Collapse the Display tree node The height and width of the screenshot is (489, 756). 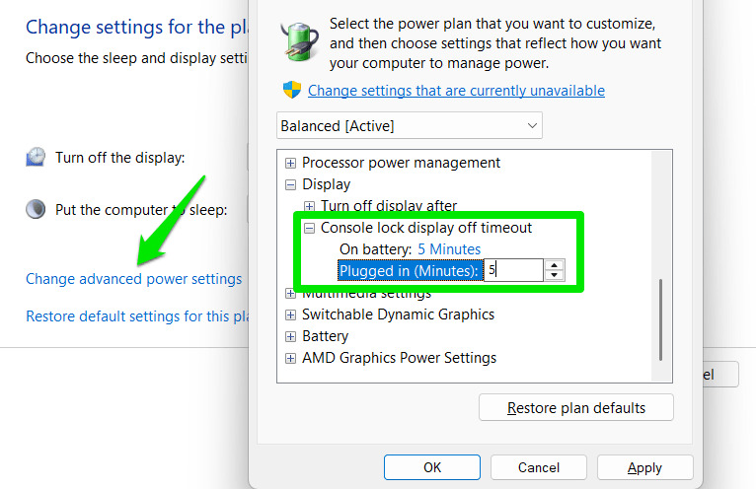coord(290,184)
